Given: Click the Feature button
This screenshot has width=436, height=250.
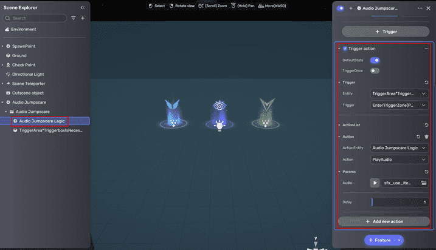Looking at the screenshot, I should click(x=379, y=240).
